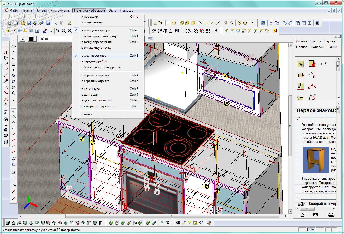Select the circle drawing tool in left toolbar
Screen dimensions: 344x234
click(x=13, y=47)
